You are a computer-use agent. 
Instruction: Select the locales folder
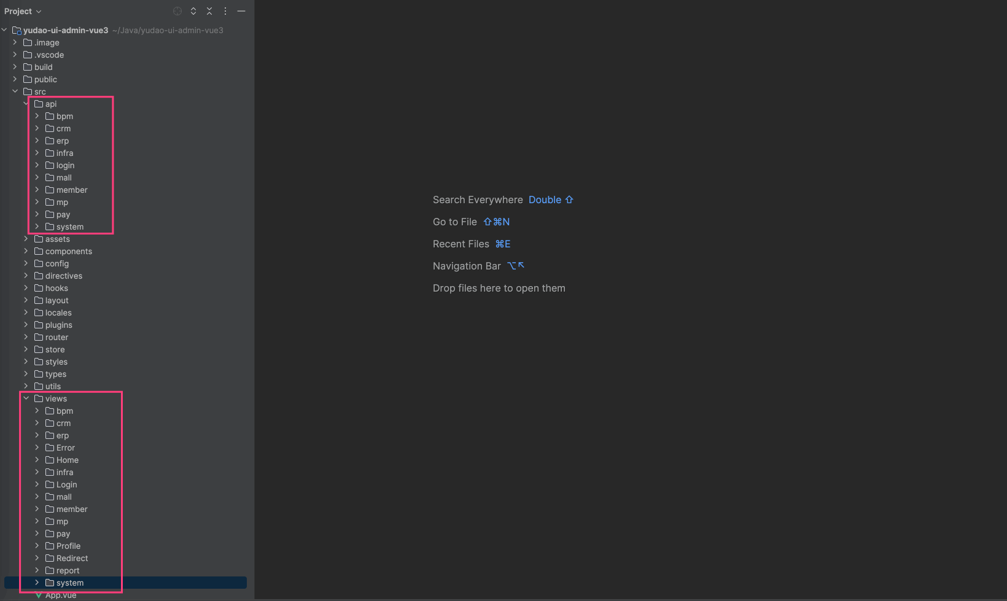click(58, 312)
